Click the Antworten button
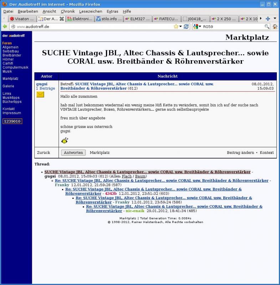Screen dimensions: 280x285 (x=73, y=152)
